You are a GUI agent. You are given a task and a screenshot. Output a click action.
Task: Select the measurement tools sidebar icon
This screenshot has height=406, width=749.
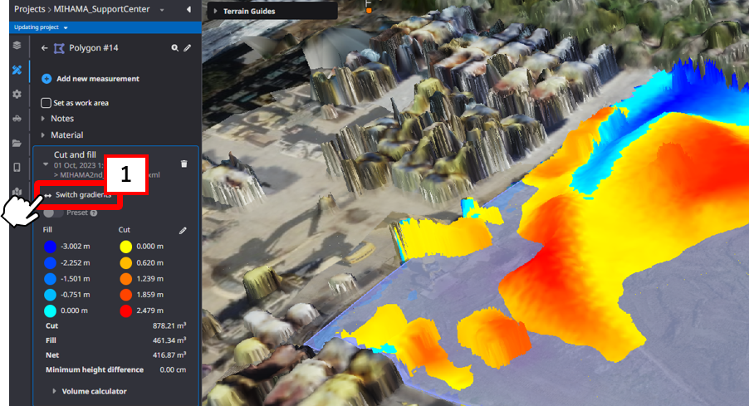coord(17,70)
